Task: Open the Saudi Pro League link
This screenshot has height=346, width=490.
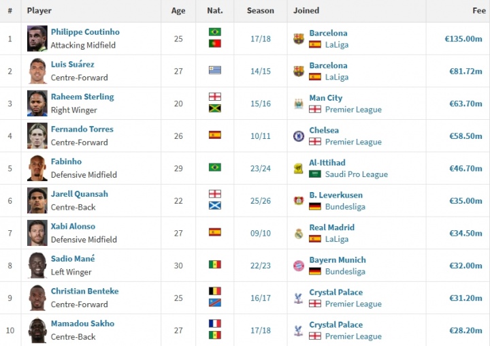Action: coord(356,174)
